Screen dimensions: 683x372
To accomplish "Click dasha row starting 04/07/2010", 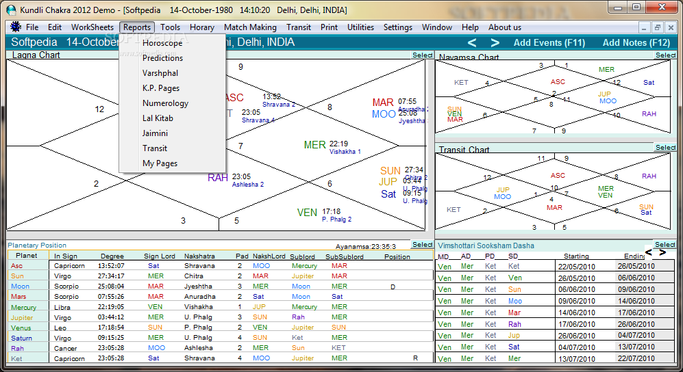I will pos(555,347).
